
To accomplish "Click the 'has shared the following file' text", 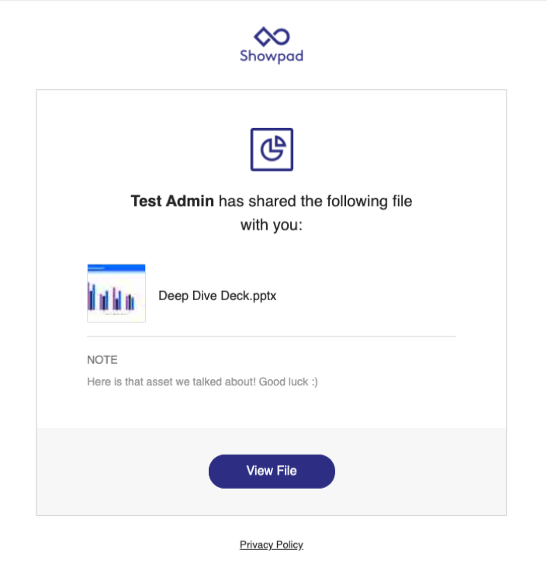I will [x=315, y=202].
